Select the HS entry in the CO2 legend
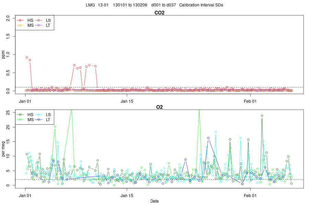Viewport: 309px width, 206px height. point(25,20)
